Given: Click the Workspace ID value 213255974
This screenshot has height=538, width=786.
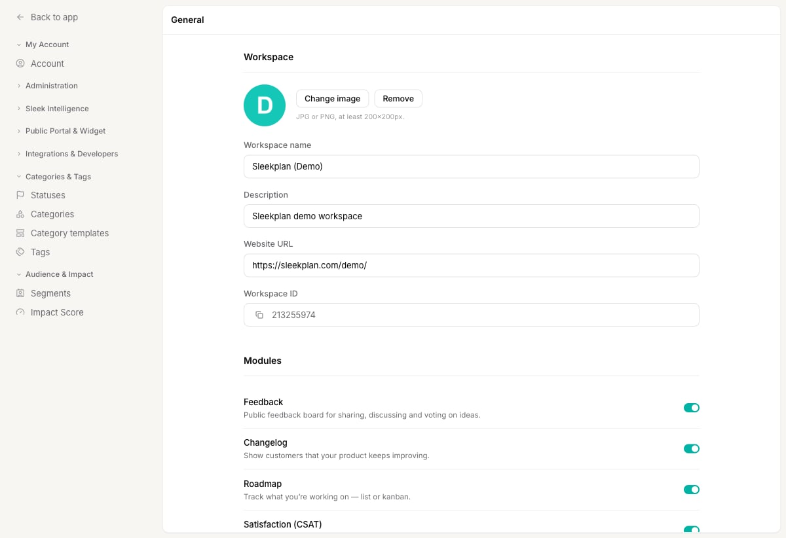Looking at the screenshot, I should (x=293, y=315).
